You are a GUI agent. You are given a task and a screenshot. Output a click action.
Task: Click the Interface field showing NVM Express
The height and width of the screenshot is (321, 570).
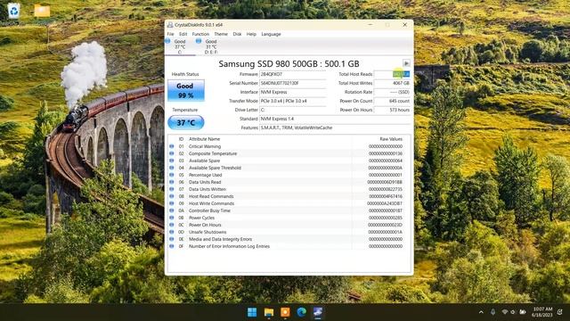[293, 92]
